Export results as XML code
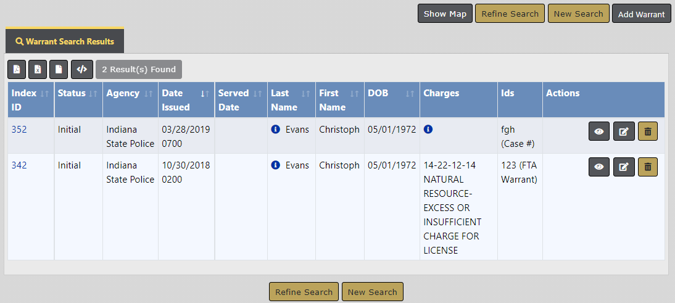Image resolution: width=675 pixels, height=303 pixels. pos(82,69)
